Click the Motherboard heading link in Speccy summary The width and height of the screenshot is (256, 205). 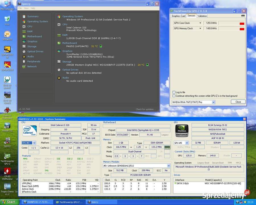70,43
